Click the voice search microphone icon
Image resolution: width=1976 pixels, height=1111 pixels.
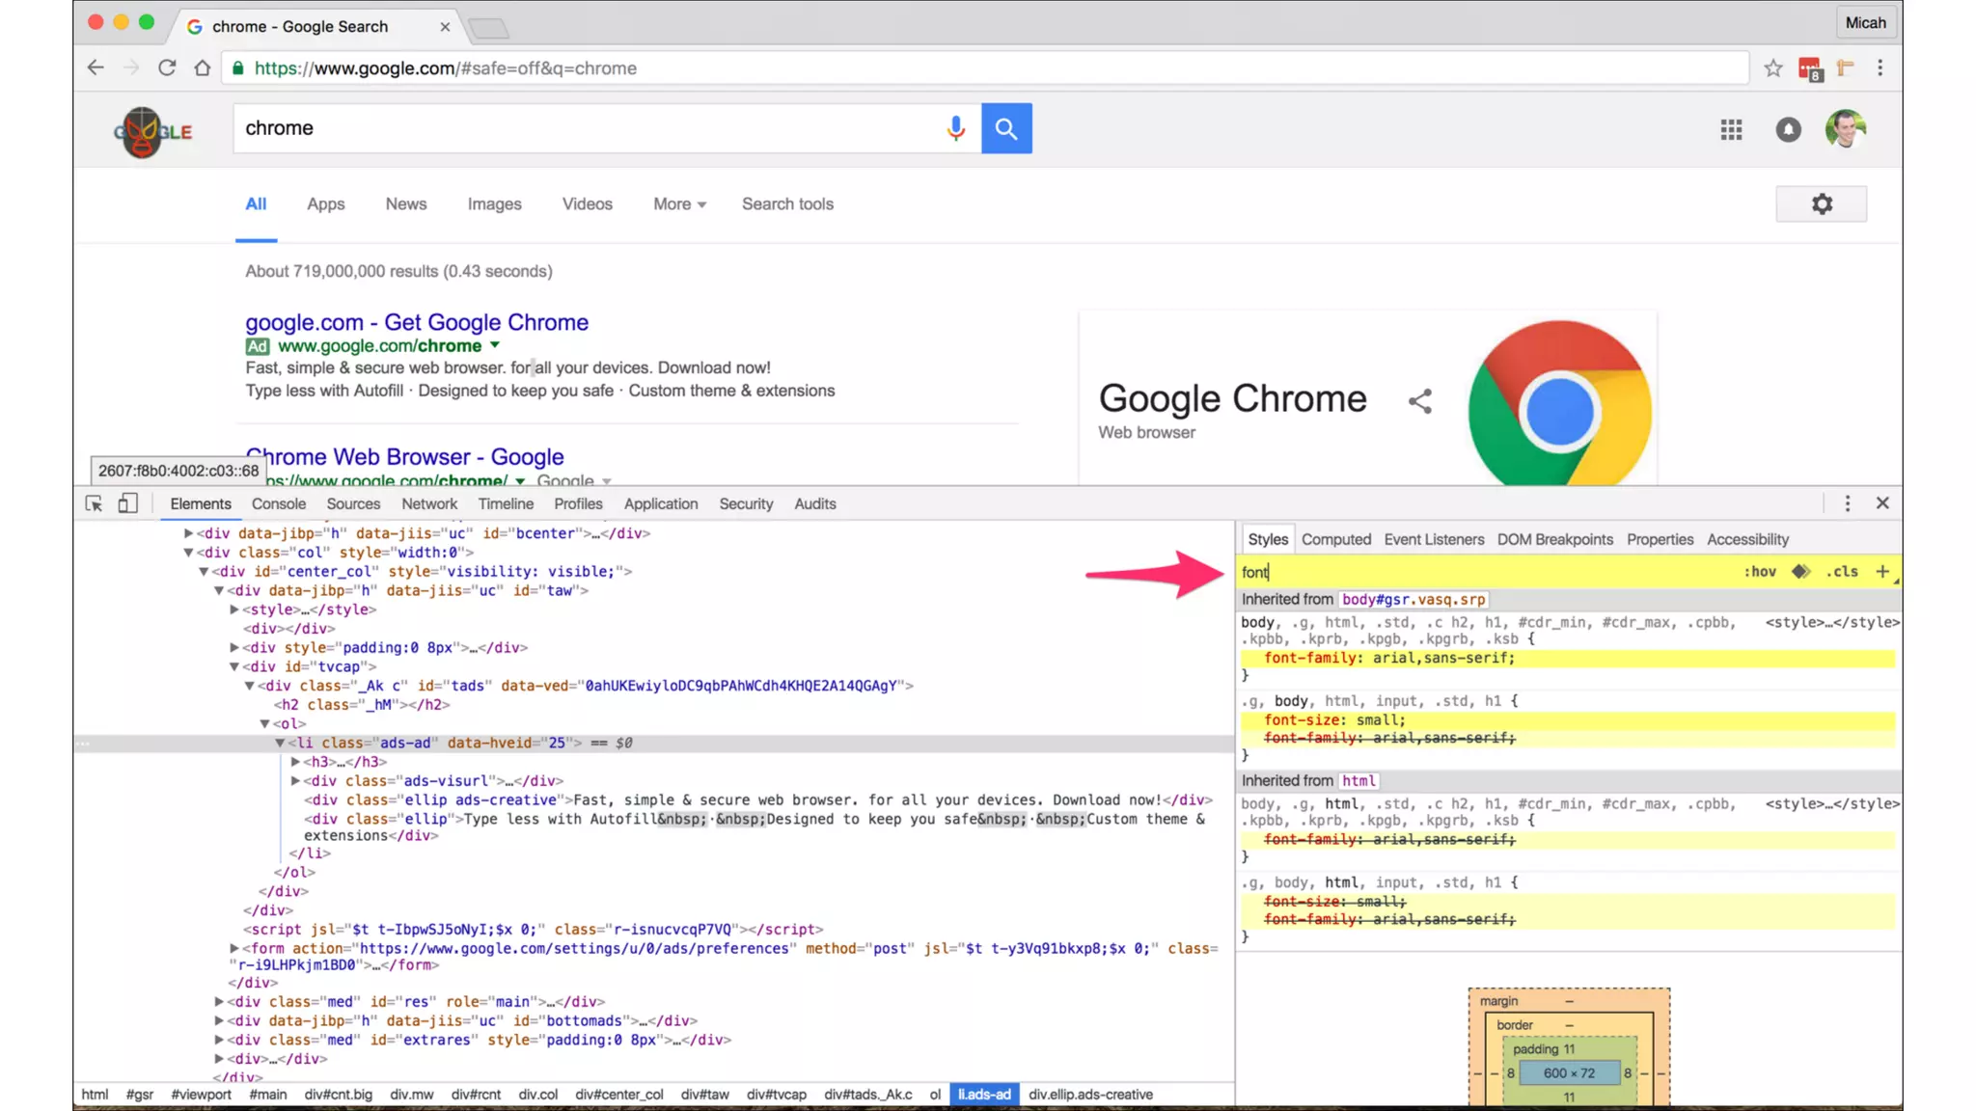(955, 128)
